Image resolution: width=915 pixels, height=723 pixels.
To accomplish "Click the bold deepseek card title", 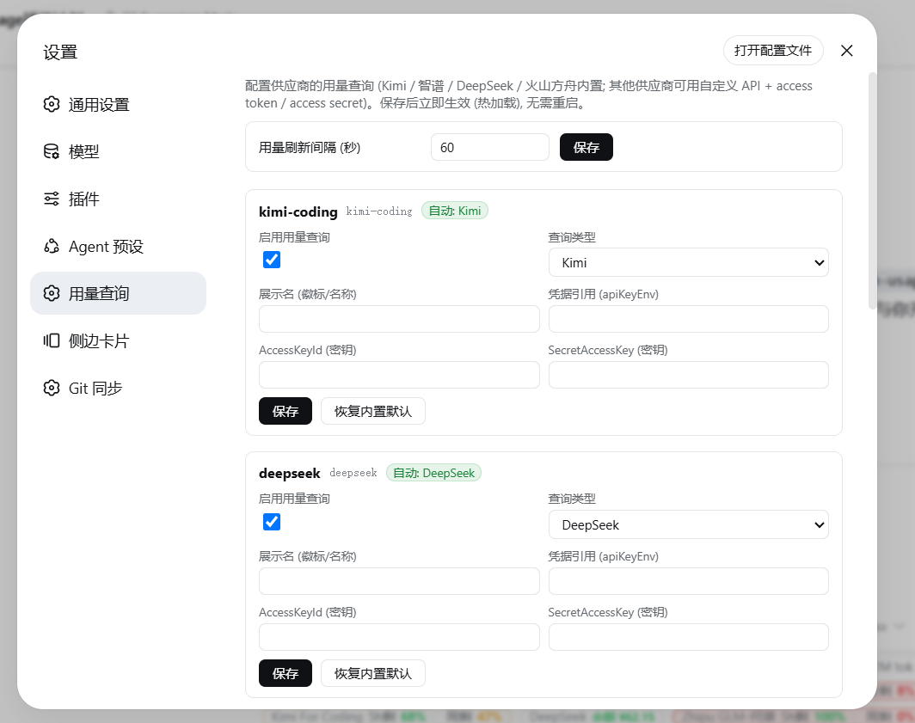I will [290, 473].
